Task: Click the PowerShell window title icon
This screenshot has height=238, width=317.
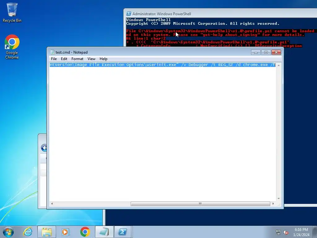Action: [128, 14]
